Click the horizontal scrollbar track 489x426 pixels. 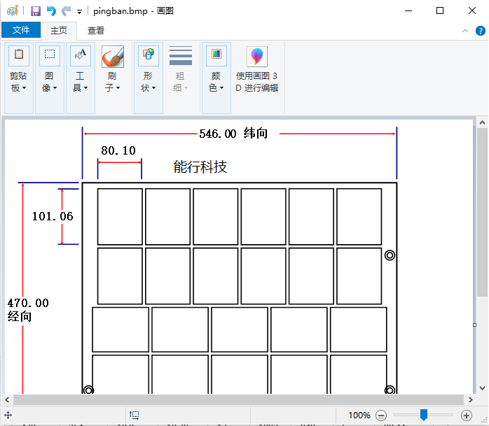[239, 399]
